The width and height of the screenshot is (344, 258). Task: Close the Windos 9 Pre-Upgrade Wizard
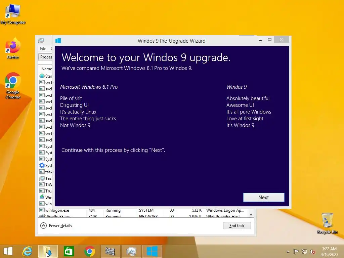[282, 40]
